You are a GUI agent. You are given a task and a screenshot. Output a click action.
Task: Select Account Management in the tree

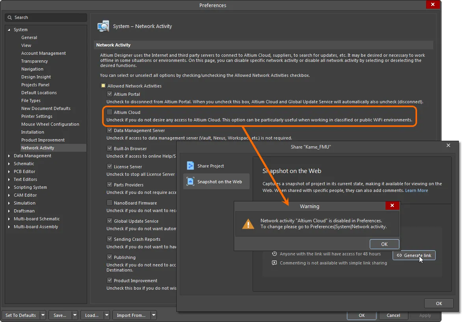pyautogui.click(x=43, y=53)
